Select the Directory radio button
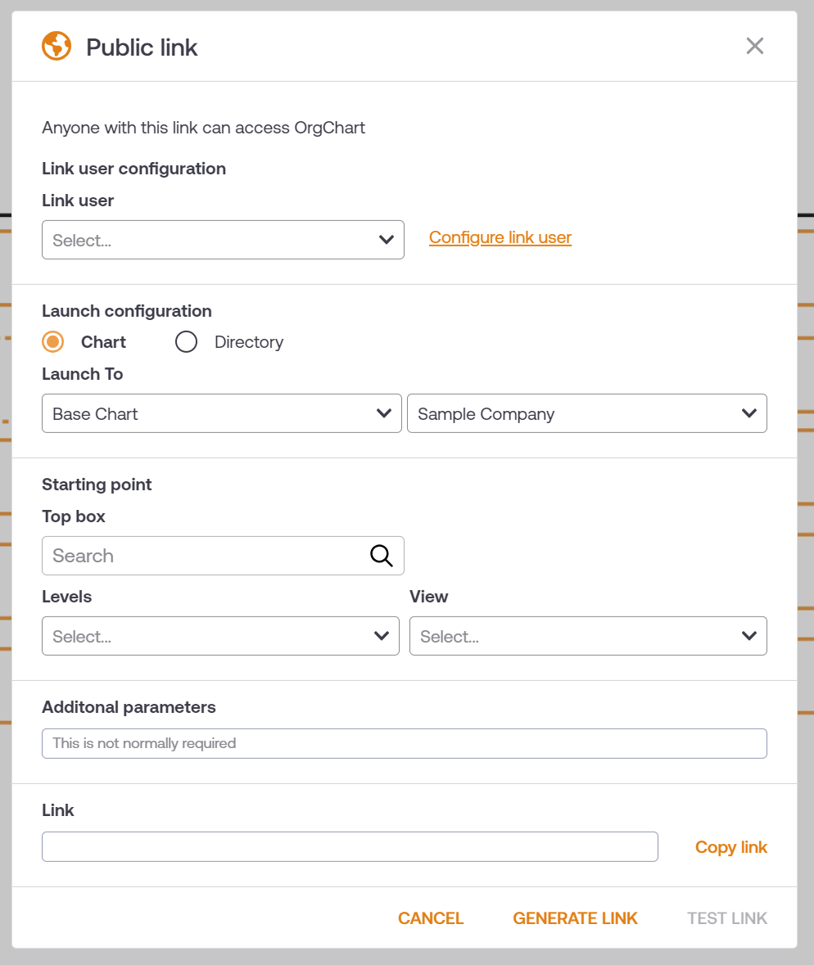Screen dimensions: 814x965 [x=186, y=341]
